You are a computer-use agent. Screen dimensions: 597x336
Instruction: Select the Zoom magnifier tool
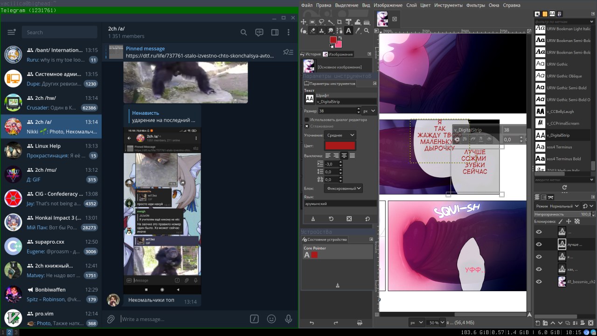tap(367, 31)
